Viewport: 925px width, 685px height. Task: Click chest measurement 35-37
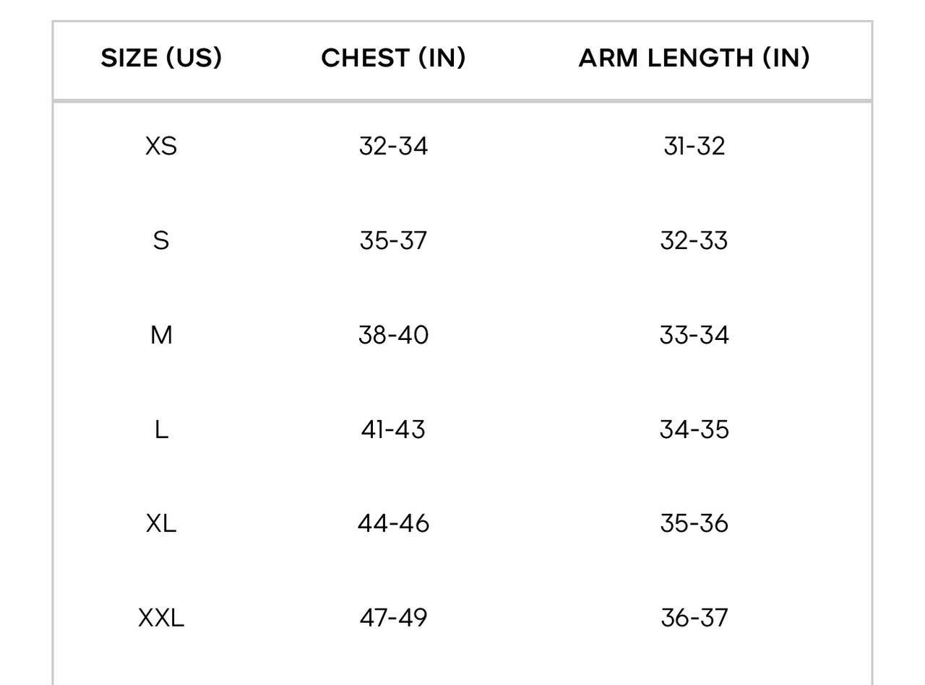(x=393, y=240)
